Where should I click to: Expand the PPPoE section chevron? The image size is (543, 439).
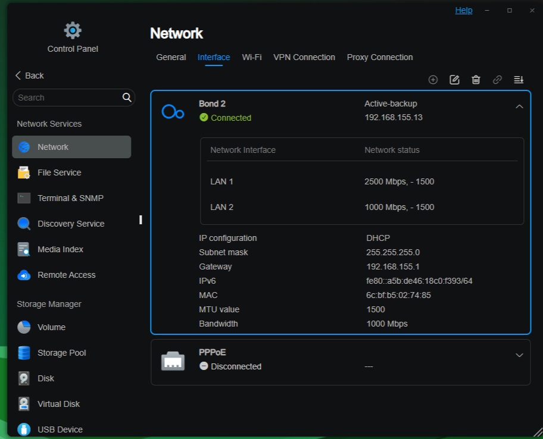click(519, 355)
